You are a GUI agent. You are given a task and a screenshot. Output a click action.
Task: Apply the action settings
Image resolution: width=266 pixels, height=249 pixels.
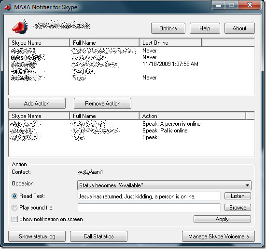[222, 219]
